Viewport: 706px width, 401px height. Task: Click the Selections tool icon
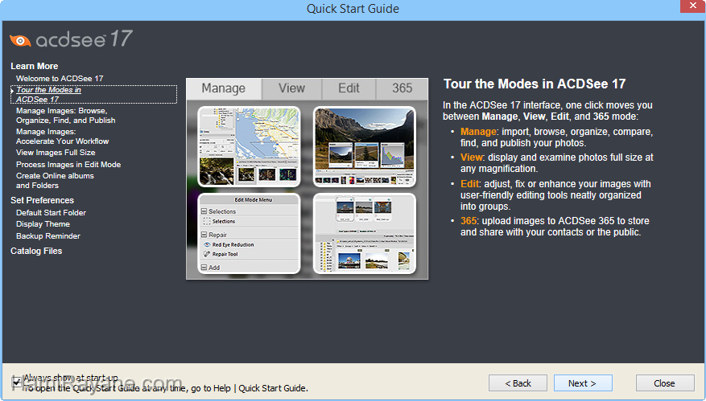tap(207, 221)
